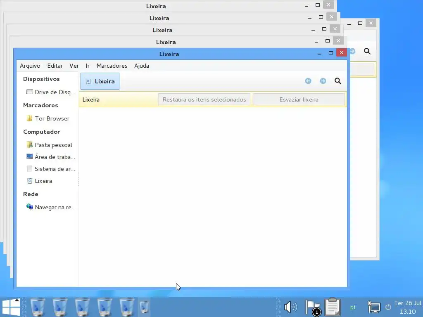Click the front Lixeira window title bar
This screenshot has width=423, height=317.
(x=169, y=54)
